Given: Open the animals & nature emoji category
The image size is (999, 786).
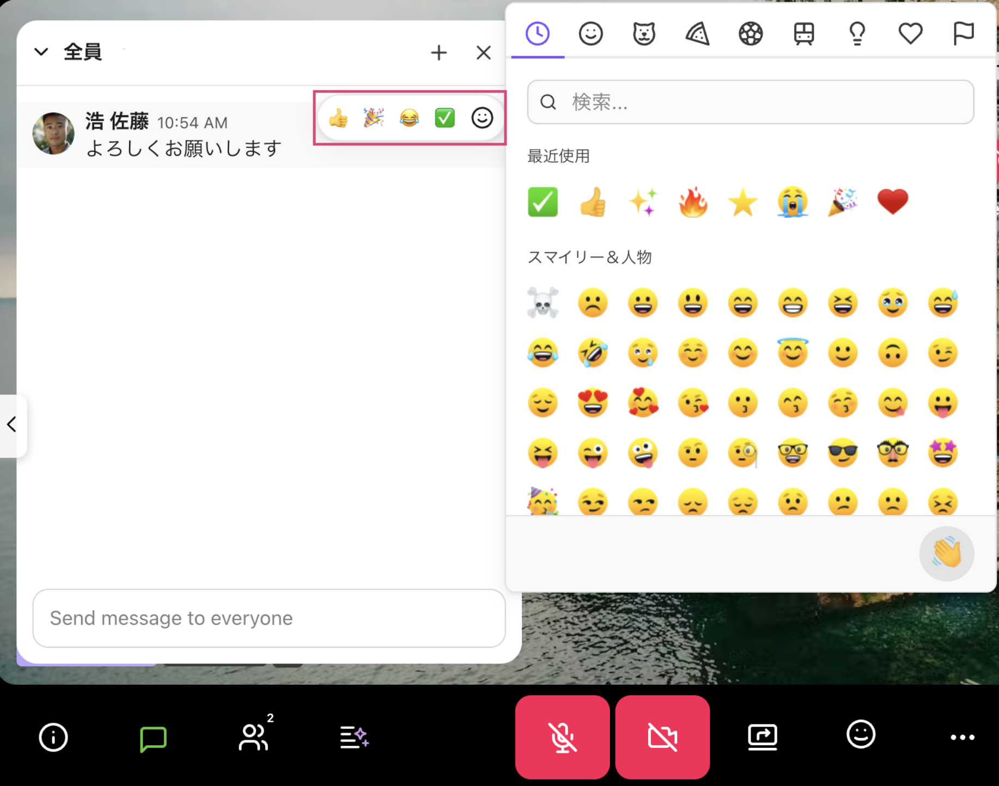Looking at the screenshot, I should point(644,33).
